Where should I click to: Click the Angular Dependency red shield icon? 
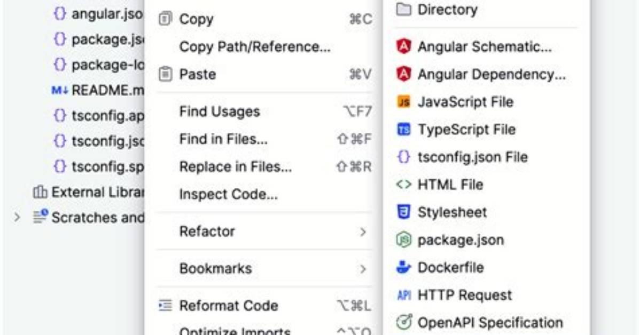(x=403, y=74)
